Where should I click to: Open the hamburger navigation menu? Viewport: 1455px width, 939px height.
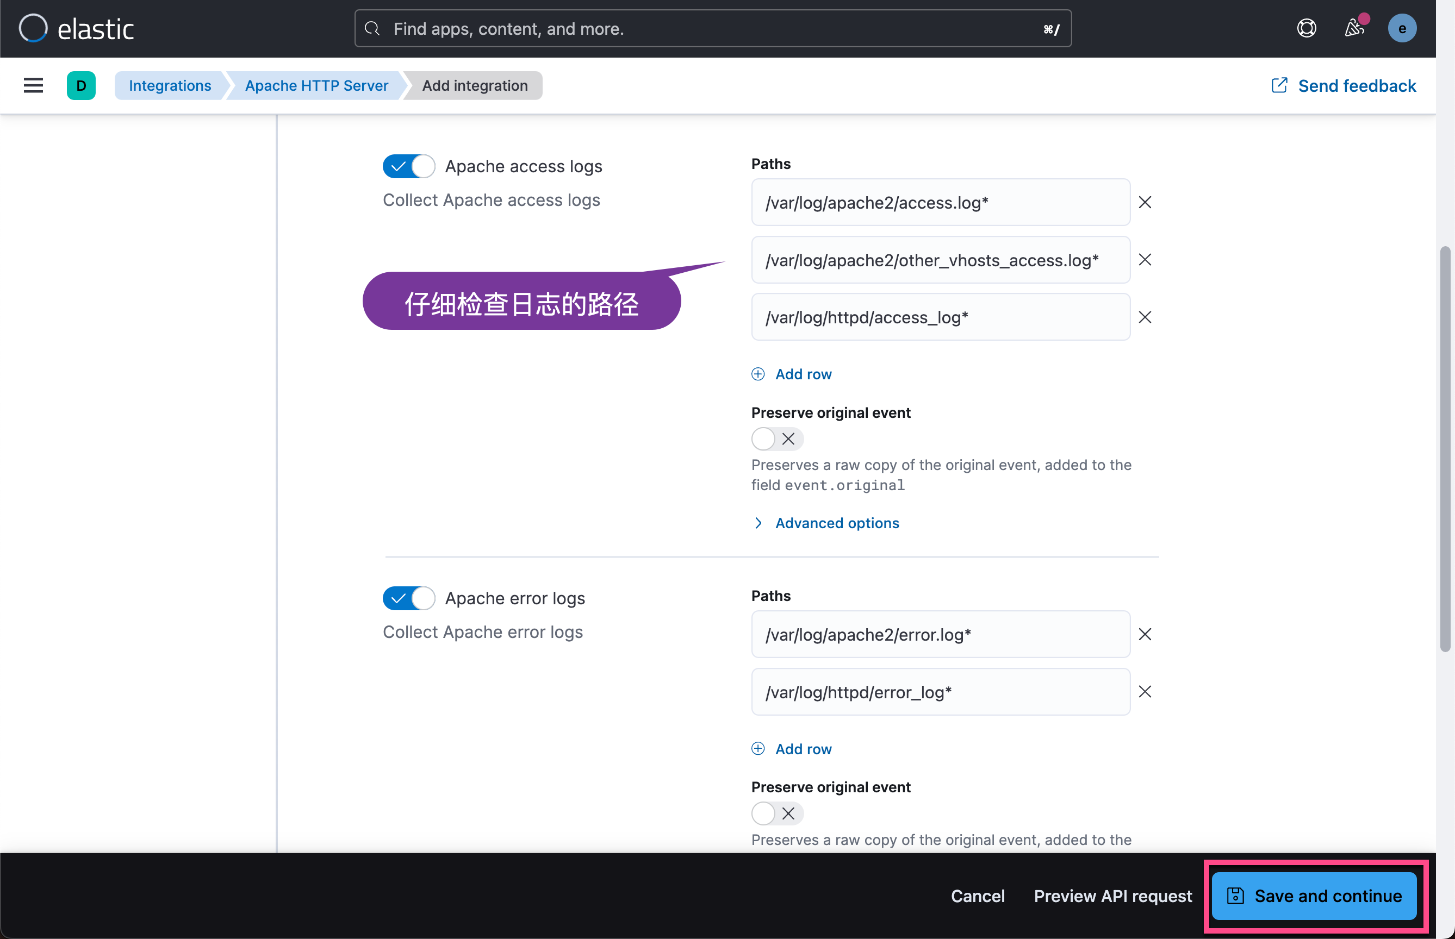pyautogui.click(x=33, y=85)
